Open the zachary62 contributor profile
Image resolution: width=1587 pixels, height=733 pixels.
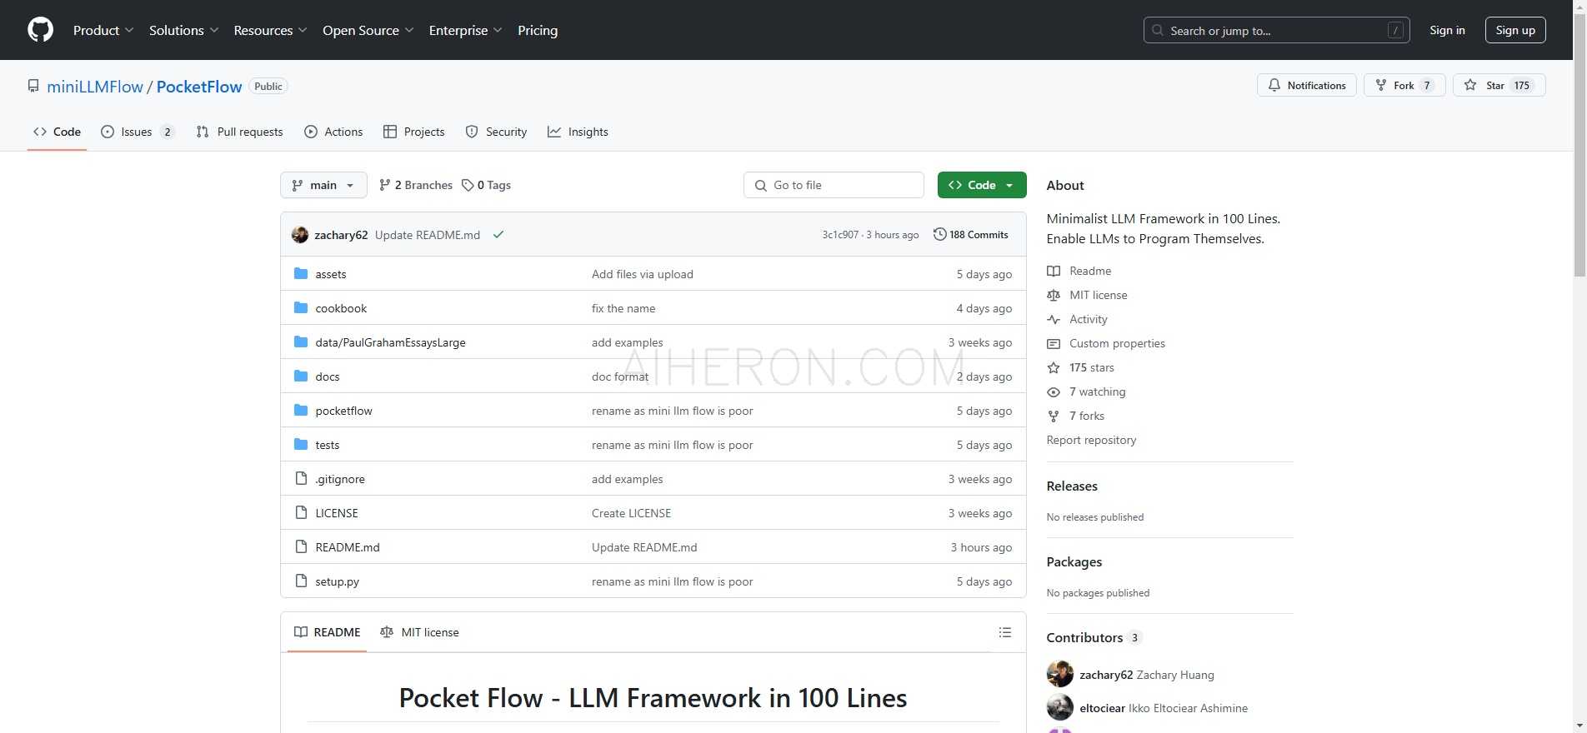1106,675
